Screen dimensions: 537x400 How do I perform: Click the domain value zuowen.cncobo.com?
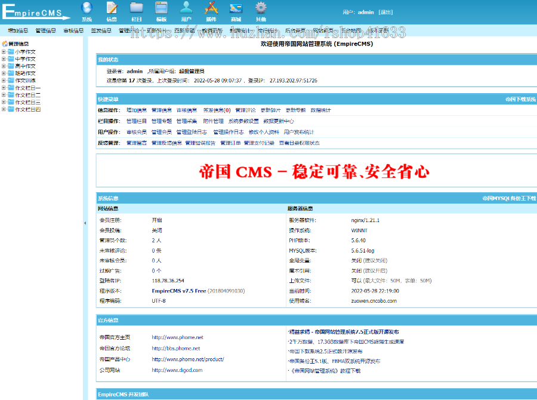(374, 301)
